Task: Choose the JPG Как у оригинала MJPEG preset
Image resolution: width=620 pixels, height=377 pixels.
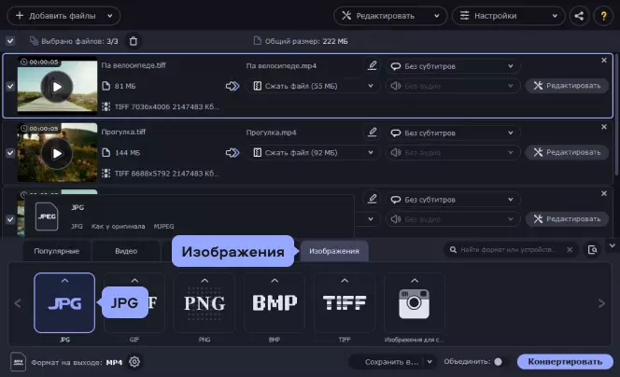Action: tap(189, 216)
